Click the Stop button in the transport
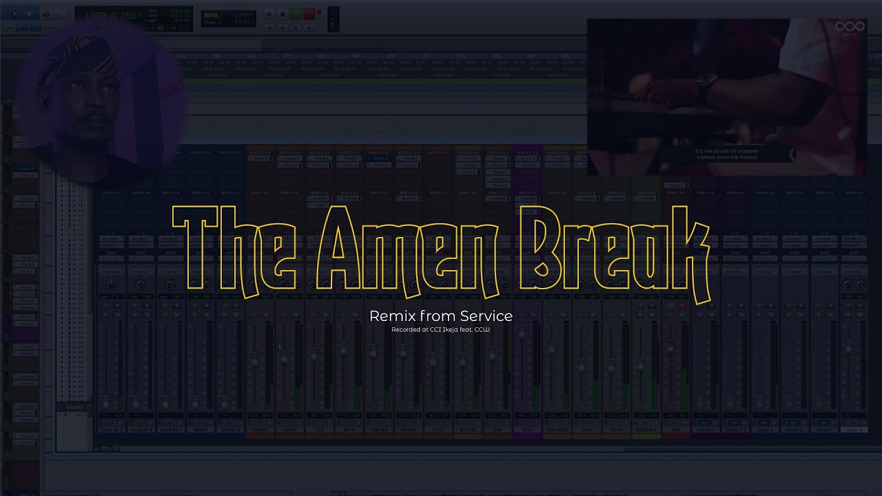The image size is (882, 496). (x=283, y=14)
